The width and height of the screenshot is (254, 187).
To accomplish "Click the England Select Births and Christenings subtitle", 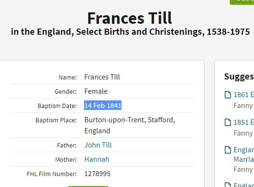I will (x=131, y=32).
